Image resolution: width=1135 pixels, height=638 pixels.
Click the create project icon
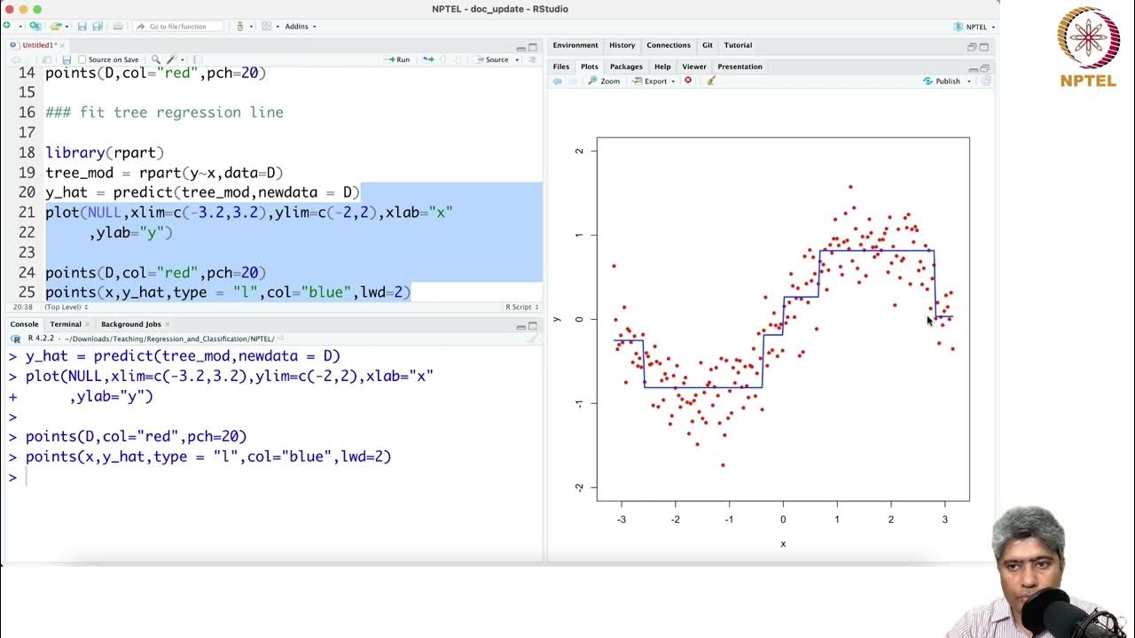(35, 27)
